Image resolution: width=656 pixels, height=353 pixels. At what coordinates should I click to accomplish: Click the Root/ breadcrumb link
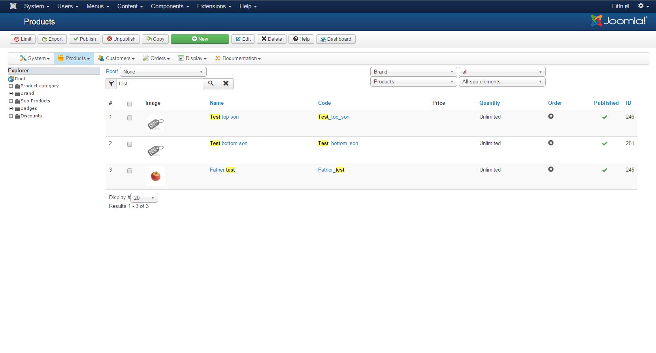pos(112,71)
